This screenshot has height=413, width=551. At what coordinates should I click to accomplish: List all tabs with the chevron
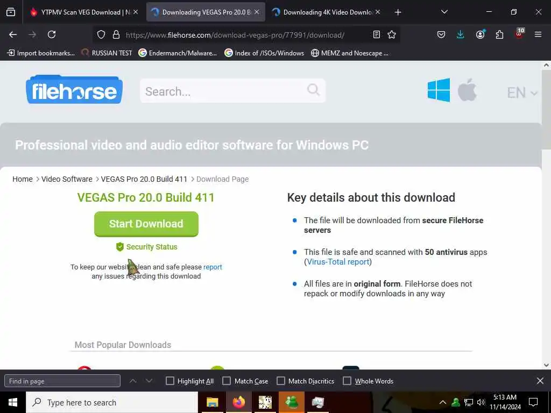point(444,12)
